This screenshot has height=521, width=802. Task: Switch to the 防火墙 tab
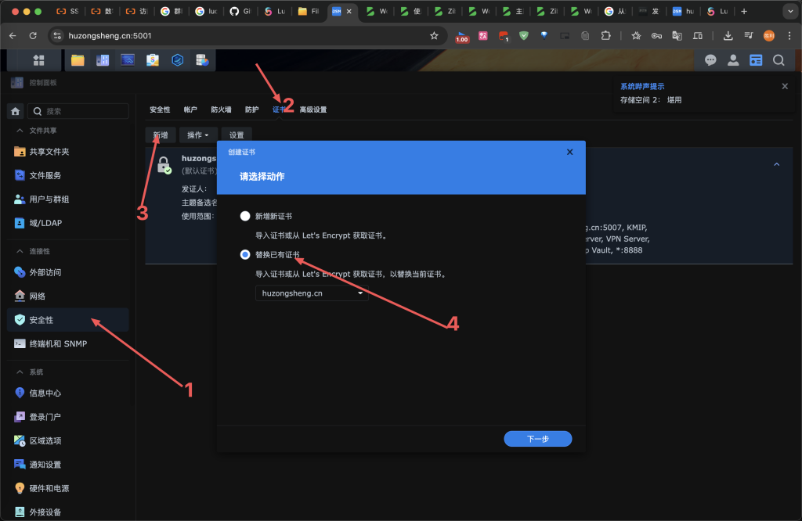[221, 110]
